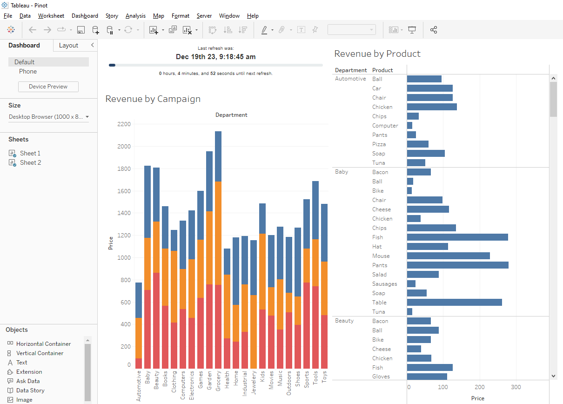Open the Worksheet menu
Image resolution: width=563 pixels, height=404 pixels.
51,16
